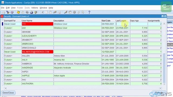Open the Edit menu
The width and height of the screenshot is (173, 97).
8,8
